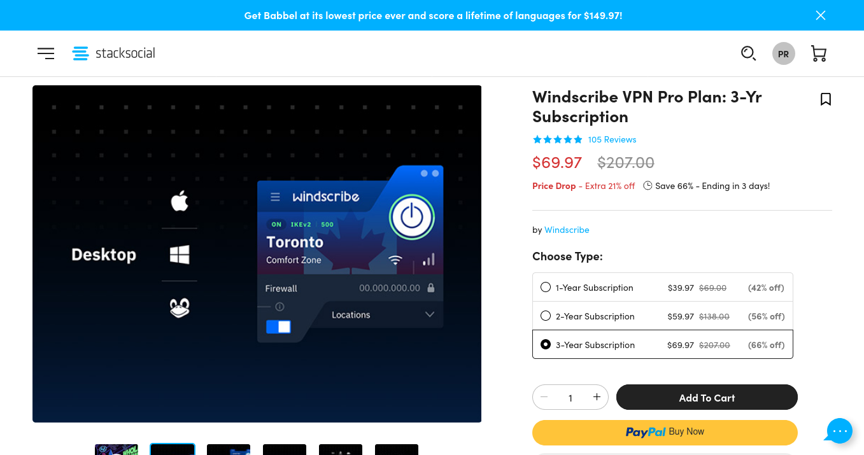Open the shopping cart icon
Image resolution: width=864 pixels, height=455 pixels.
(818, 53)
